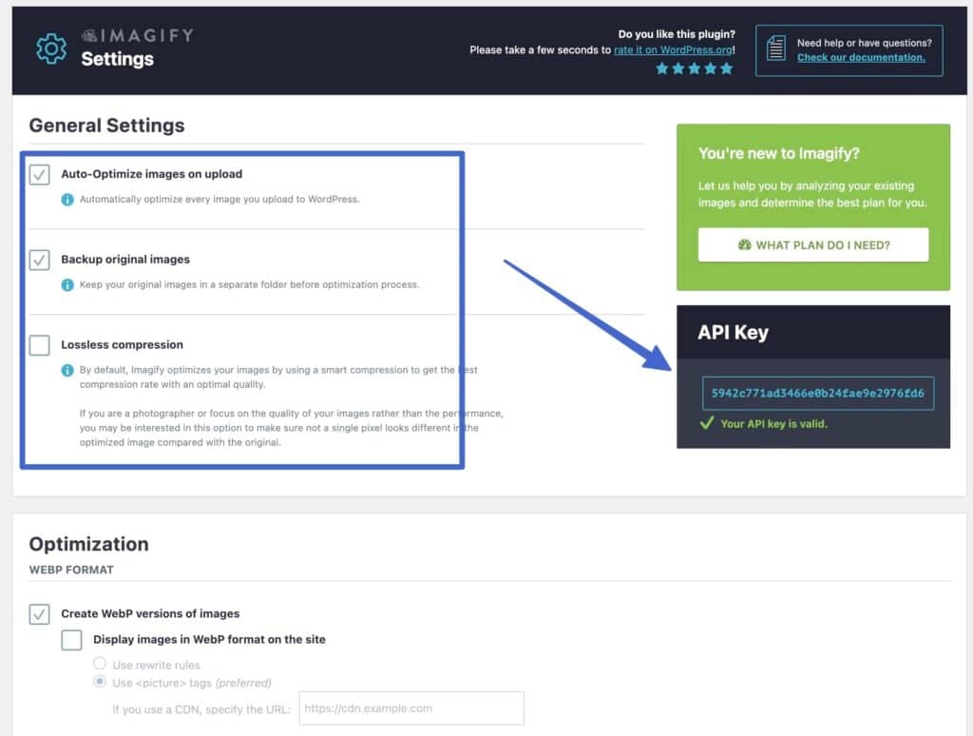Click info icon under Lossless compression
Image resolution: width=973 pixels, height=736 pixels.
tap(67, 370)
